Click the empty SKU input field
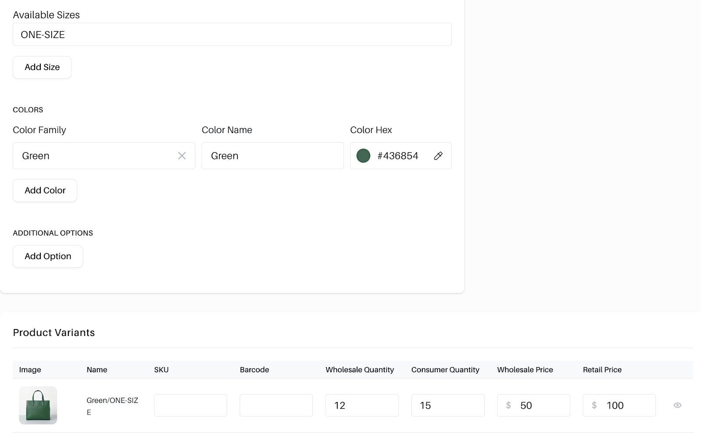Screen dimensions: 701x448 pos(190,406)
